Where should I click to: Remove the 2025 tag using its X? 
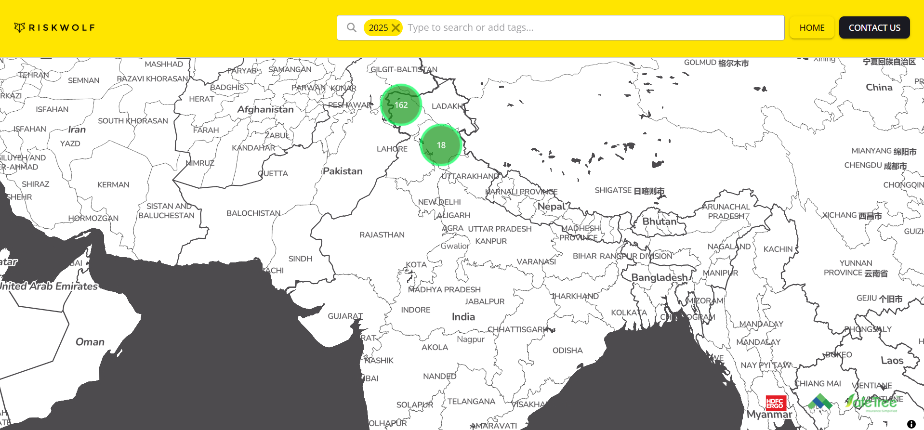[396, 28]
